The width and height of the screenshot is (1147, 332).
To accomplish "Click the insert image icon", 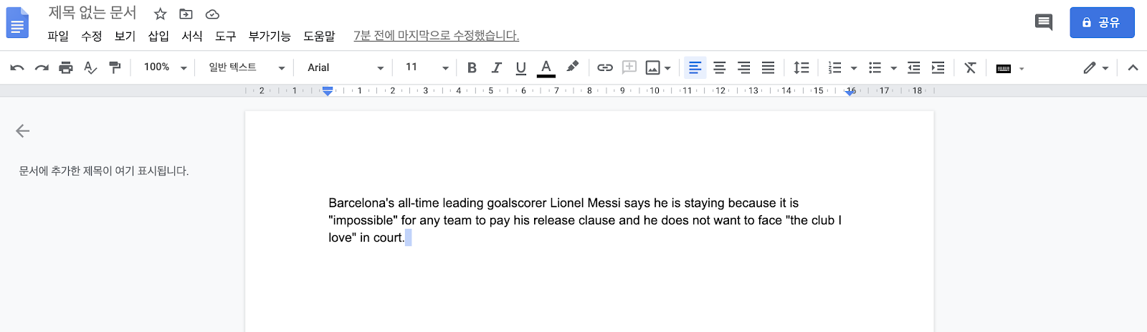I will click(x=652, y=67).
